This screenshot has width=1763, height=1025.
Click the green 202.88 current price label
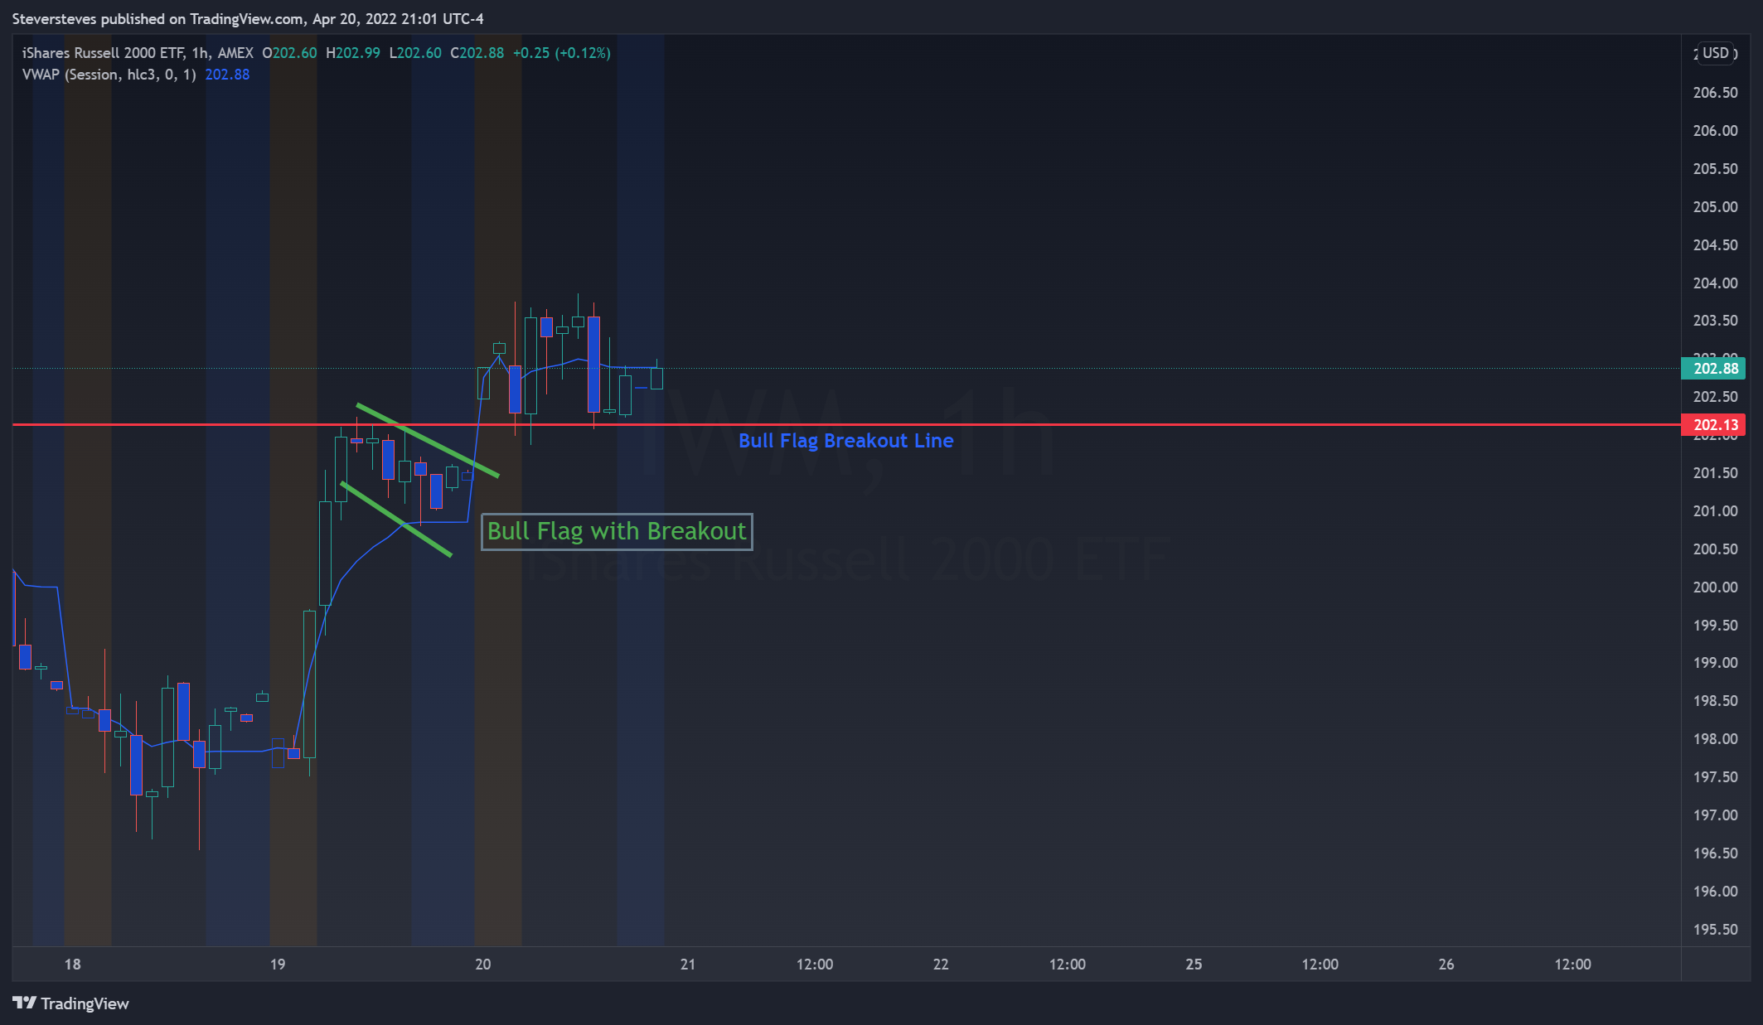coord(1713,369)
